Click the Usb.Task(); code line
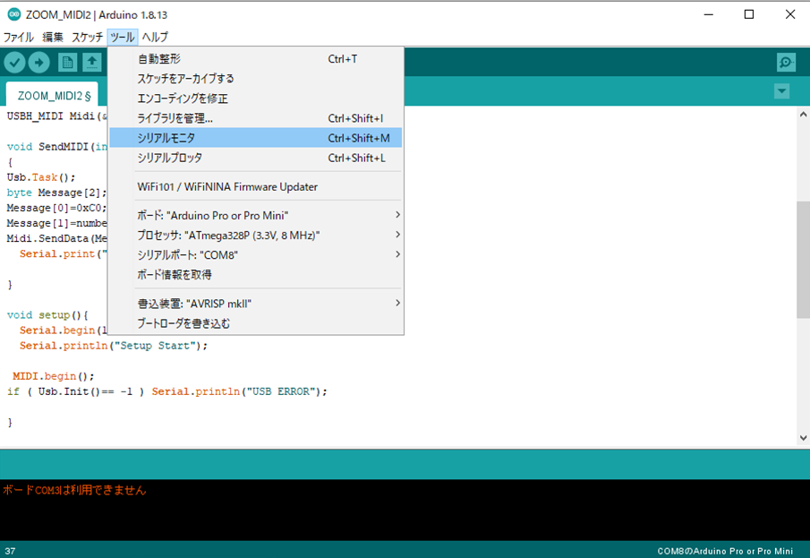 click(41, 176)
